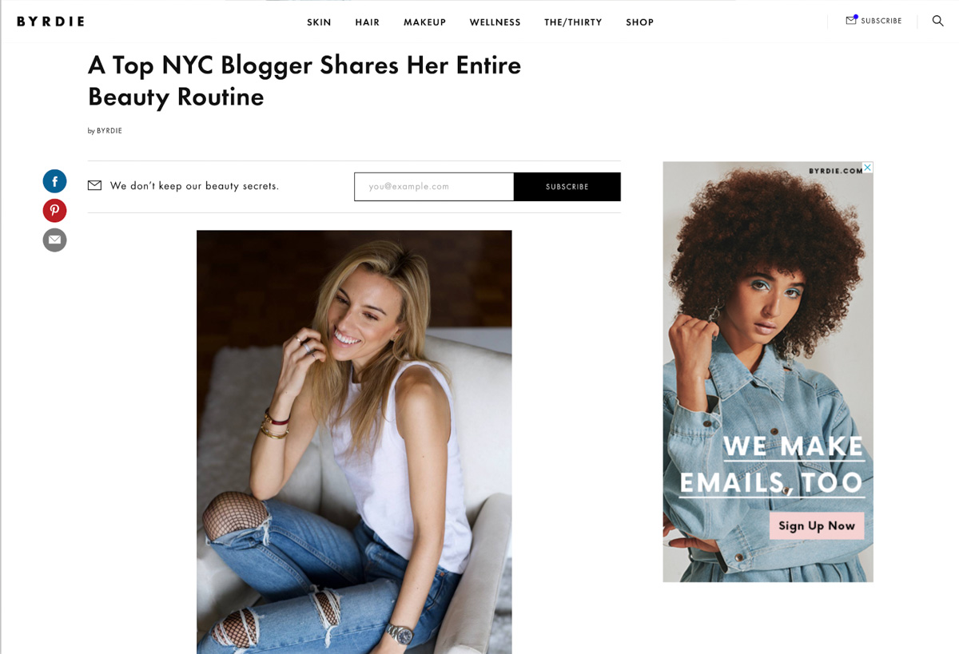The height and width of the screenshot is (654, 959).
Task: Open the Wellness section
Action: (495, 22)
